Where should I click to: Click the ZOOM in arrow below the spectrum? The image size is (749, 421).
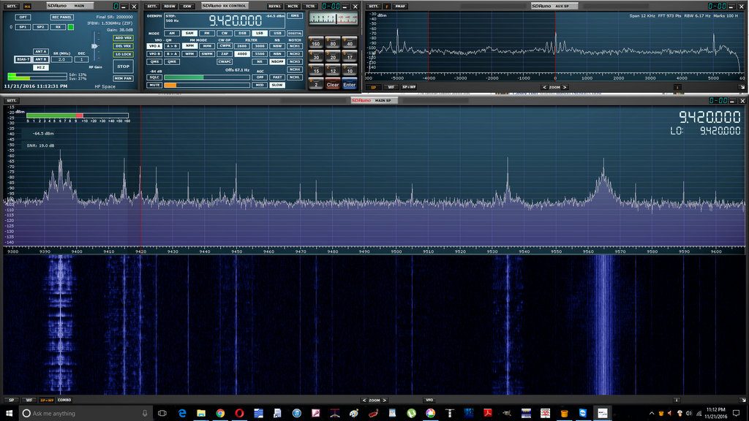click(385, 400)
